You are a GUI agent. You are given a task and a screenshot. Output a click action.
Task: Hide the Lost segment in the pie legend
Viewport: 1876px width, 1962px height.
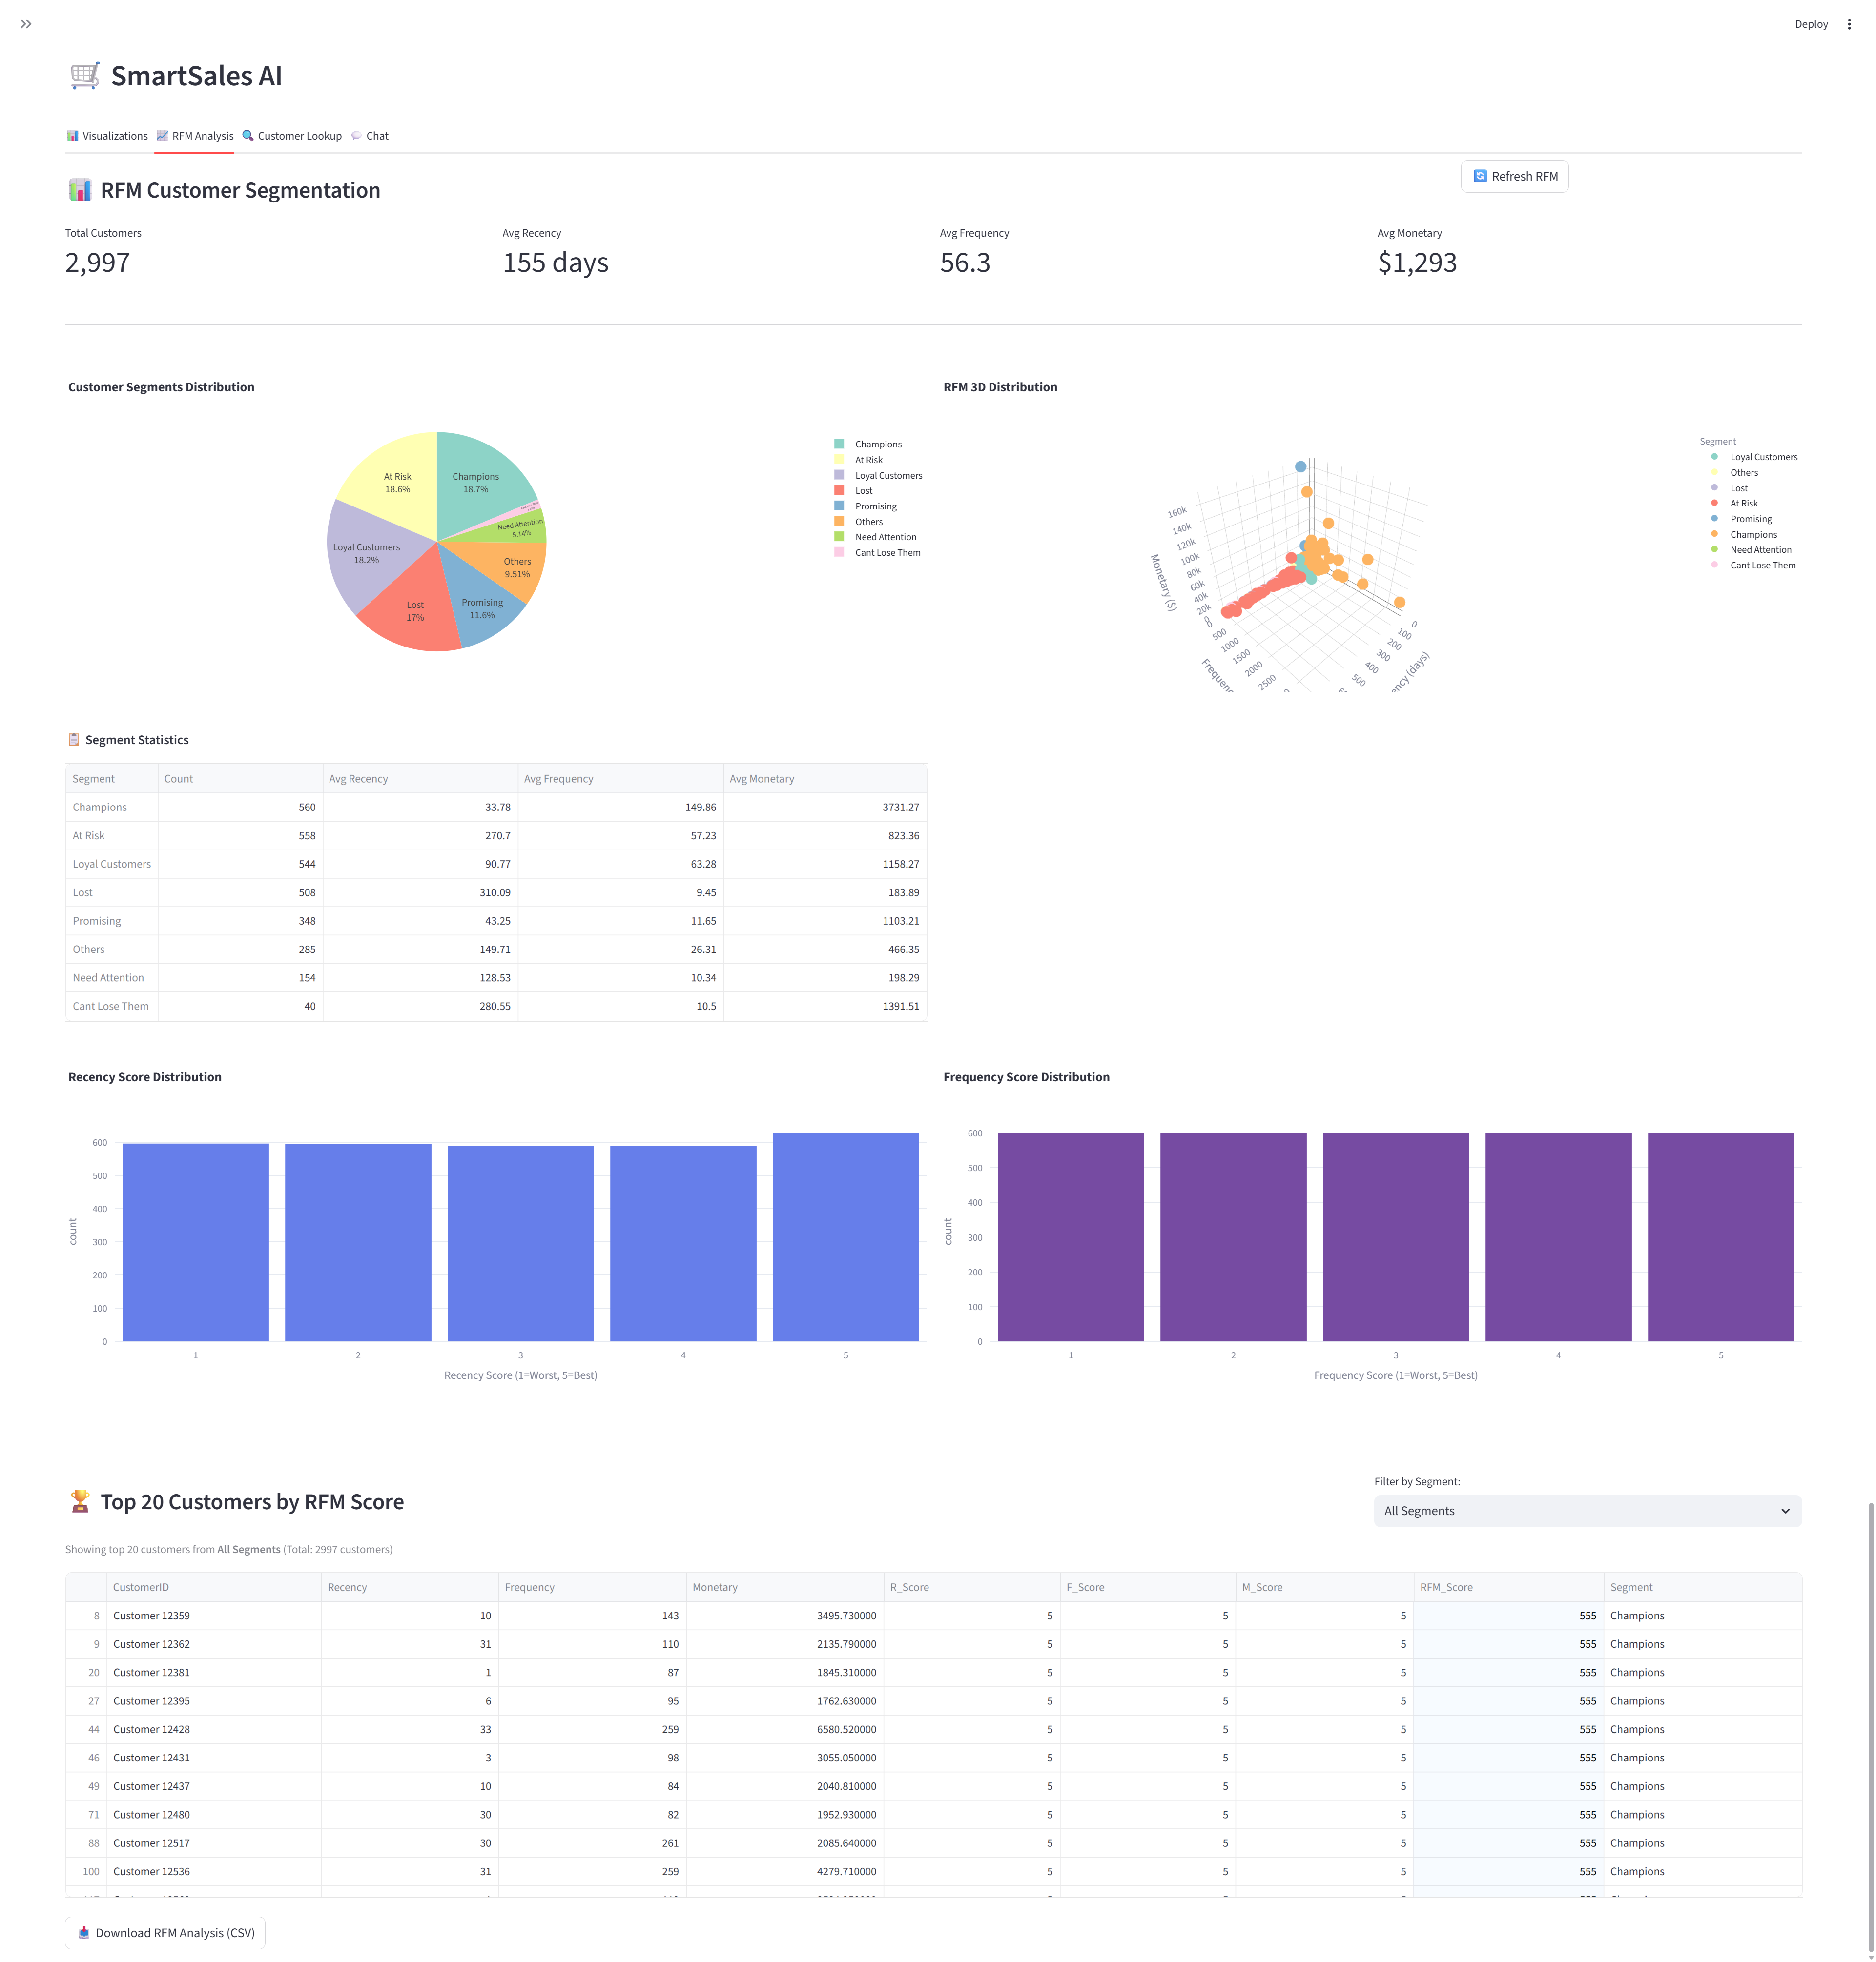coord(863,491)
